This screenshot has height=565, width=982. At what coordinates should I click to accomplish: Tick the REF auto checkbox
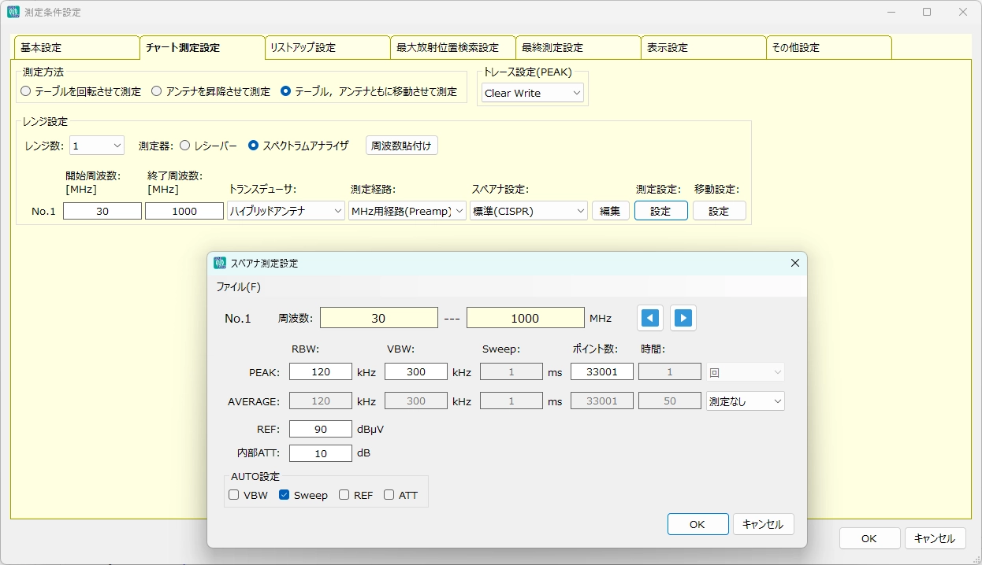(x=344, y=495)
